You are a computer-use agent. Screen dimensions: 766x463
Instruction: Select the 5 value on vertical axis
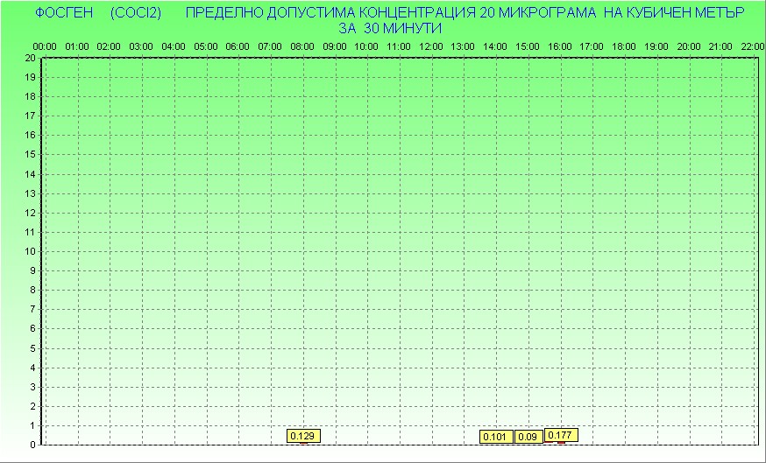point(32,347)
